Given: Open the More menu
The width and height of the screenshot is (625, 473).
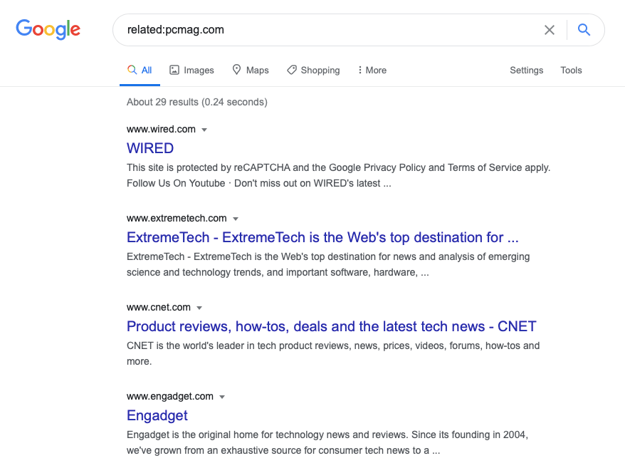Looking at the screenshot, I should click(x=372, y=71).
